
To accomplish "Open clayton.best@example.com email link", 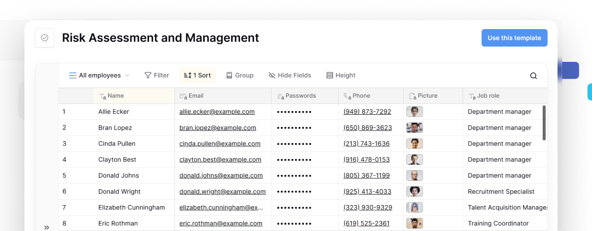I will [220, 160].
